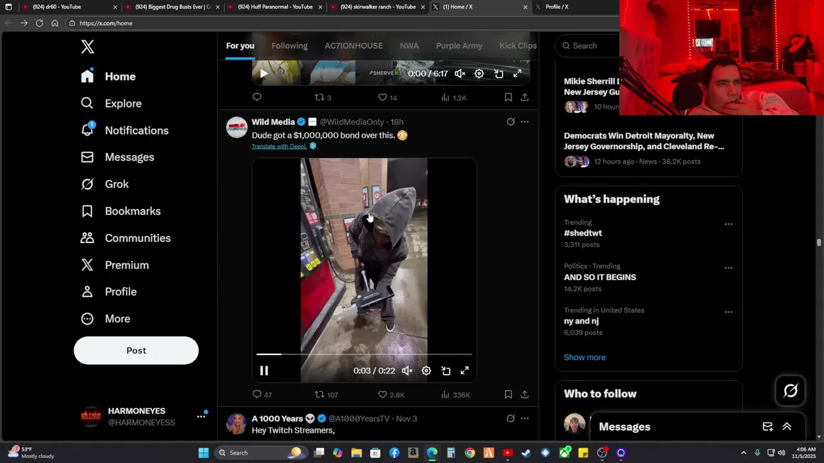Switch to the Kick Clips tab

518,46
